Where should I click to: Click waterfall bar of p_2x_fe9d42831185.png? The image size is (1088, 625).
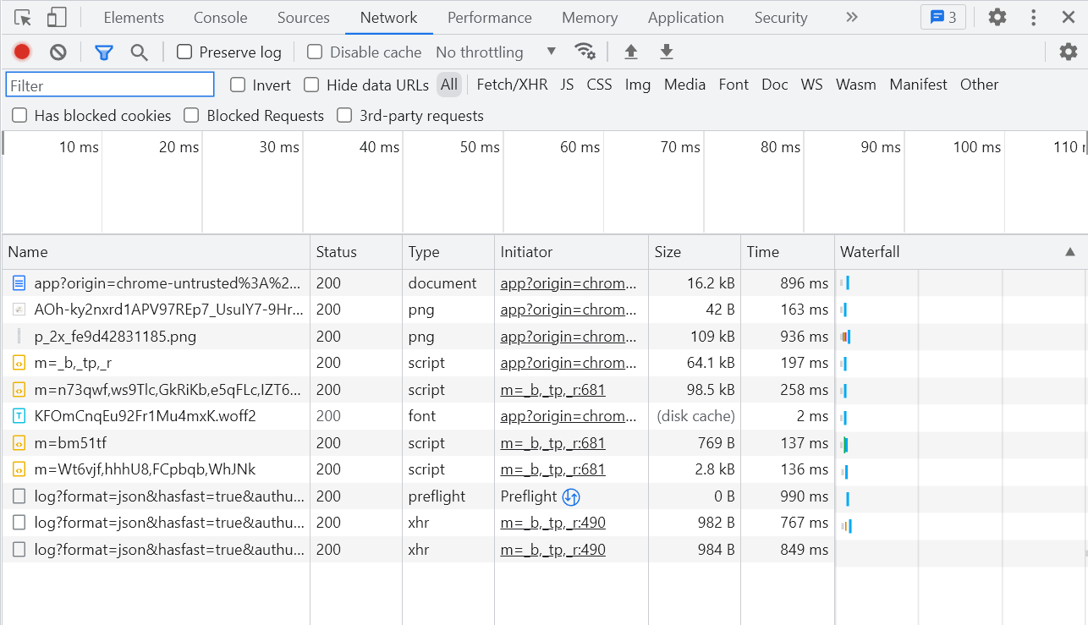tap(845, 337)
